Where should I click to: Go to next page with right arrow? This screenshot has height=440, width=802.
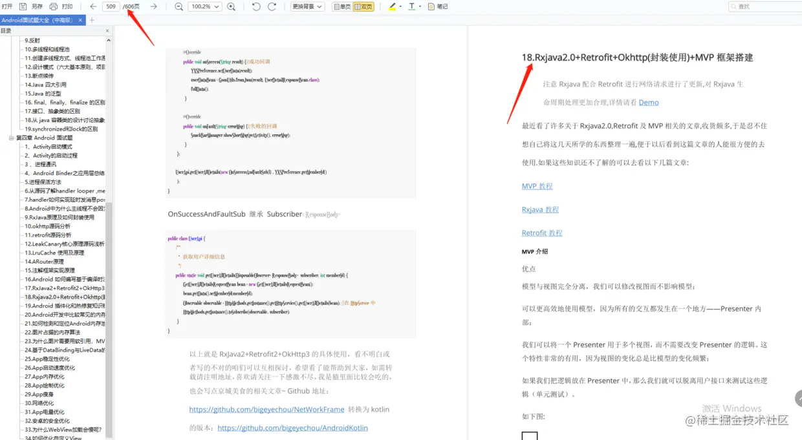[153, 6]
